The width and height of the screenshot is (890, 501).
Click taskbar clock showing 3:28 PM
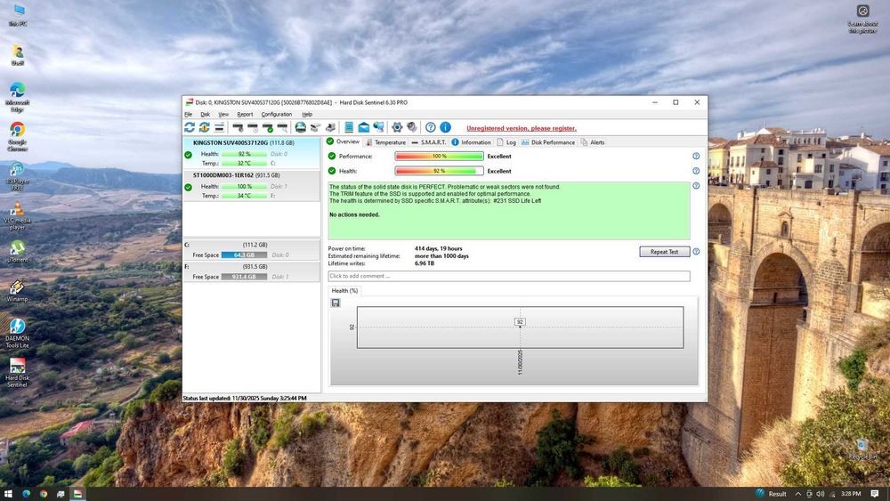[851, 494]
